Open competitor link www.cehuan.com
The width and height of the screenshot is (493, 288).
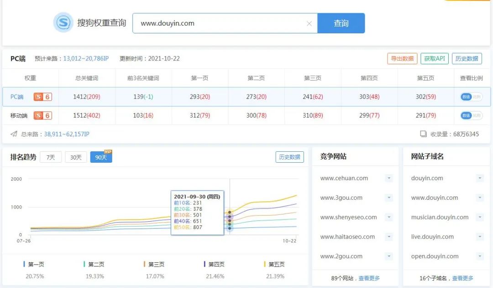tap(344, 178)
